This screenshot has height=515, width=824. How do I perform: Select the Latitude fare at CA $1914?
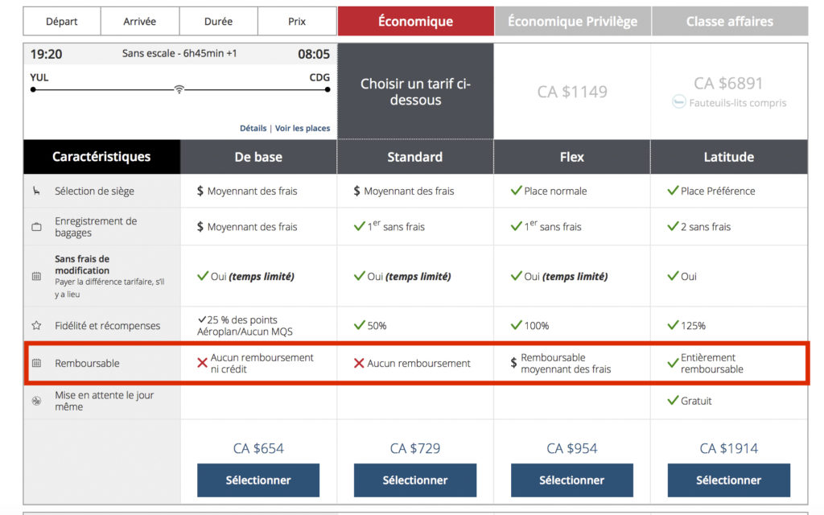(729, 480)
